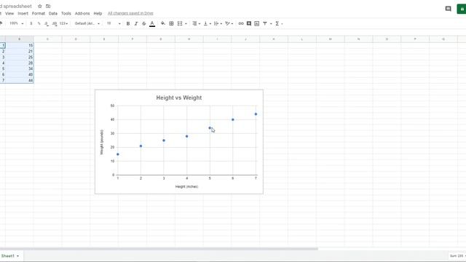Open the Insert menu
Image resolution: width=466 pixels, height=262 pixels.
click(23, 13)
